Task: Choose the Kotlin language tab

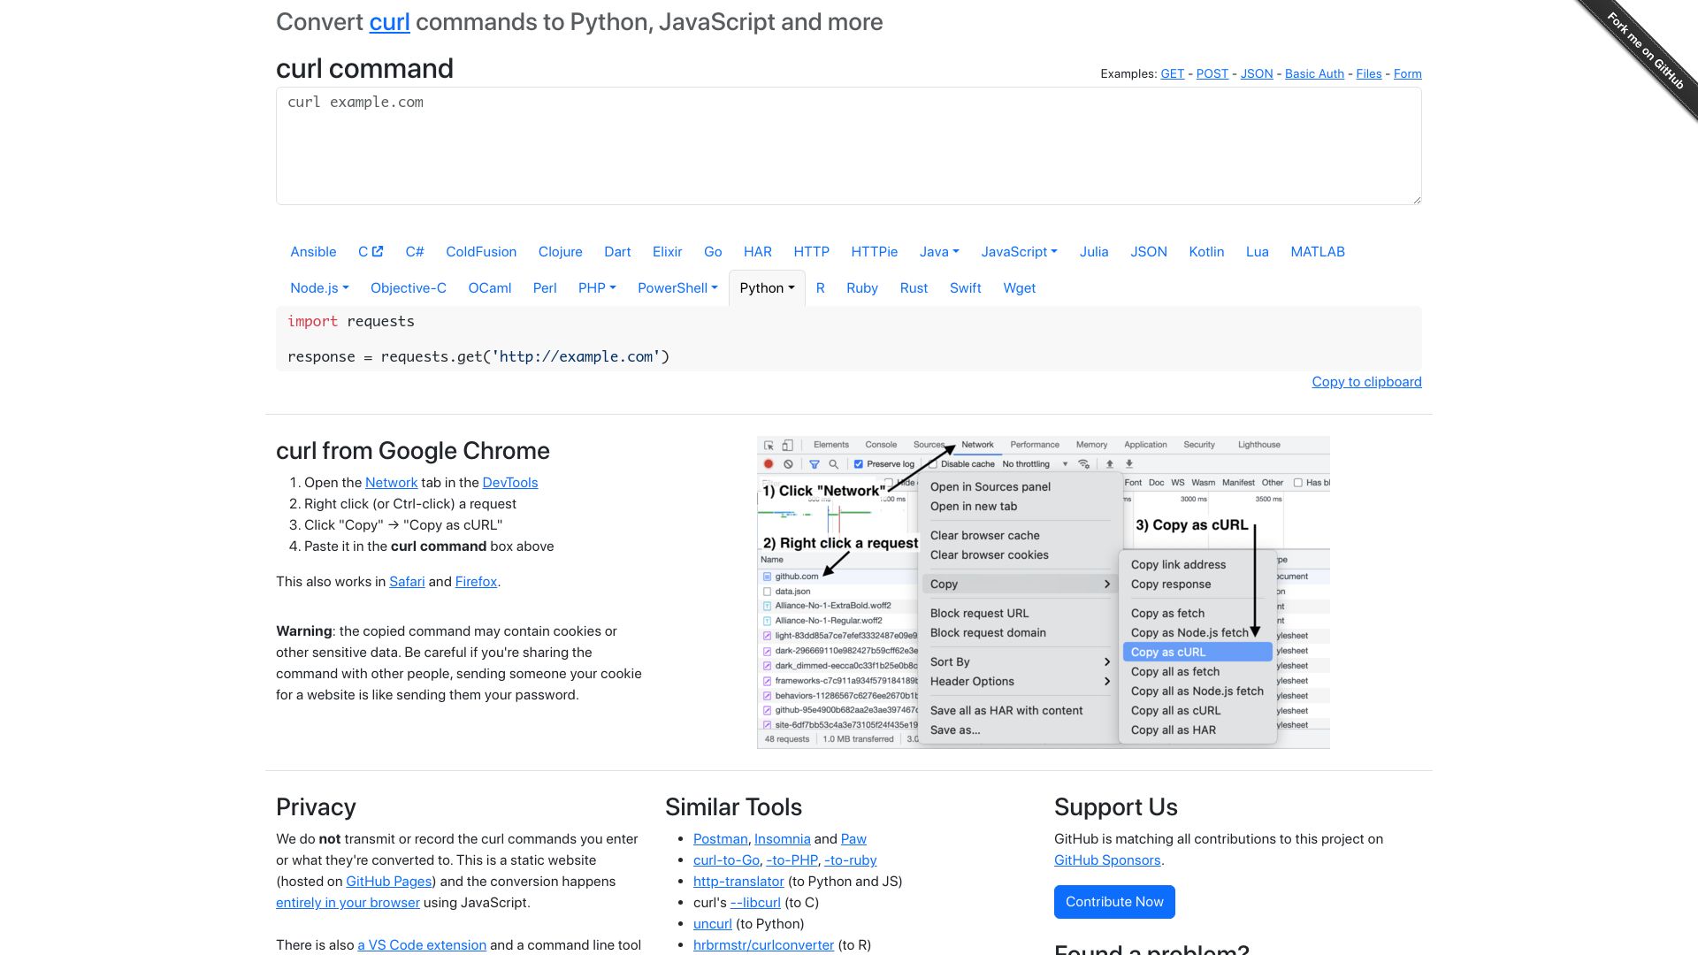Action: pyautogui.click(x=1206, y=252)
